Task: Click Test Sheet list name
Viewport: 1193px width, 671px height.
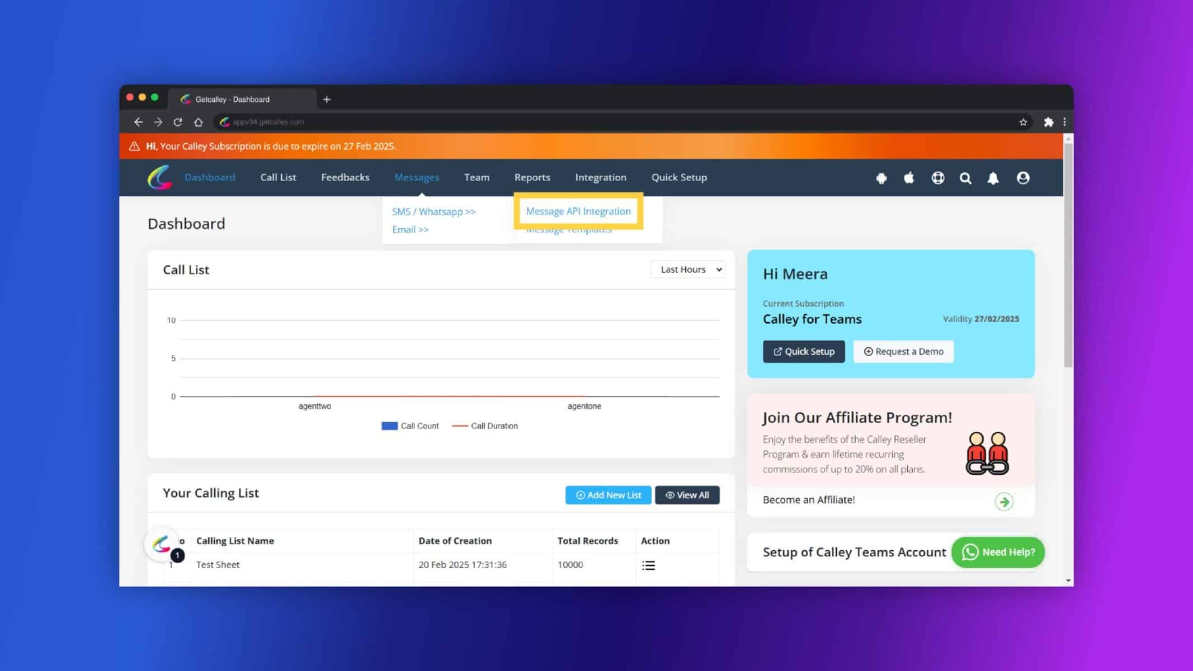Action: [x=218, y=565]
